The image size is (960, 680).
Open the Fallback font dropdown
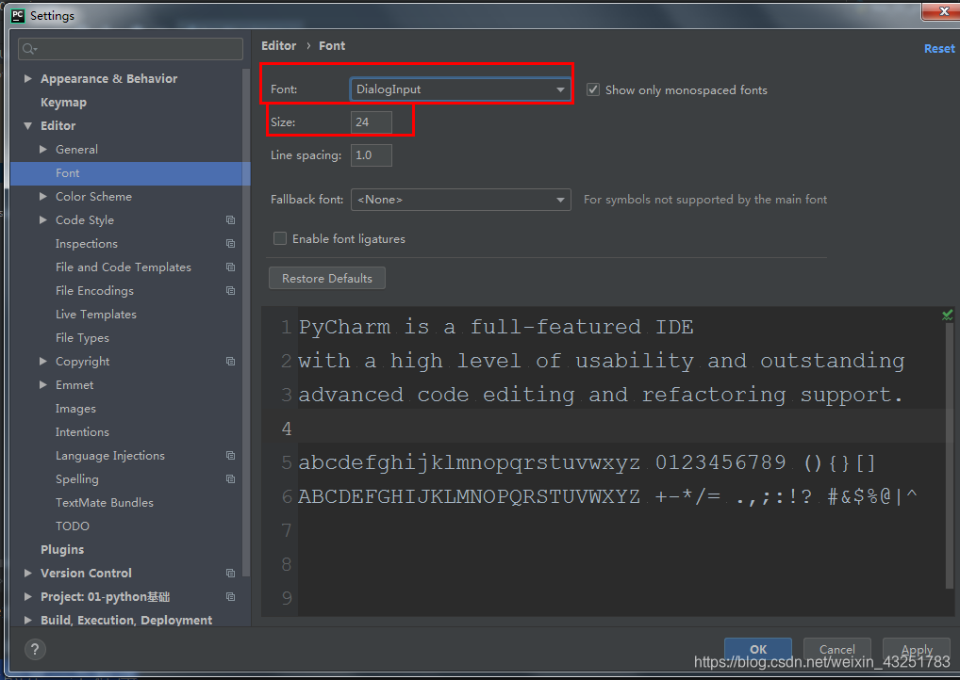pos(460,200)
